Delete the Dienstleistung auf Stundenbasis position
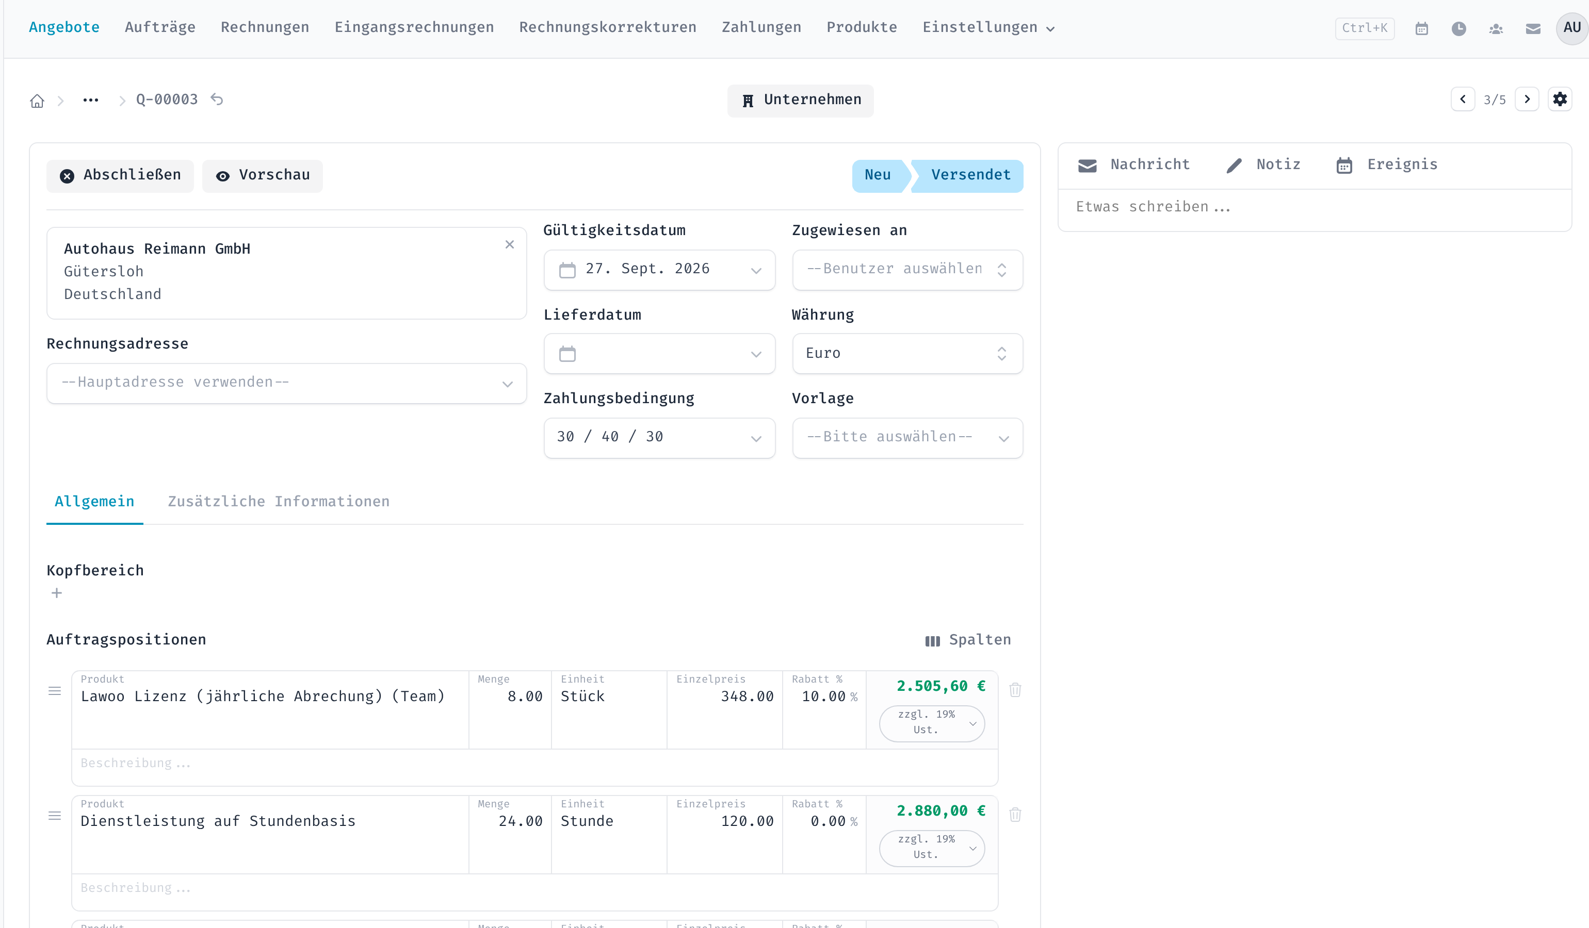This screenshot has width=1589, height=928. coord(1015,815)
